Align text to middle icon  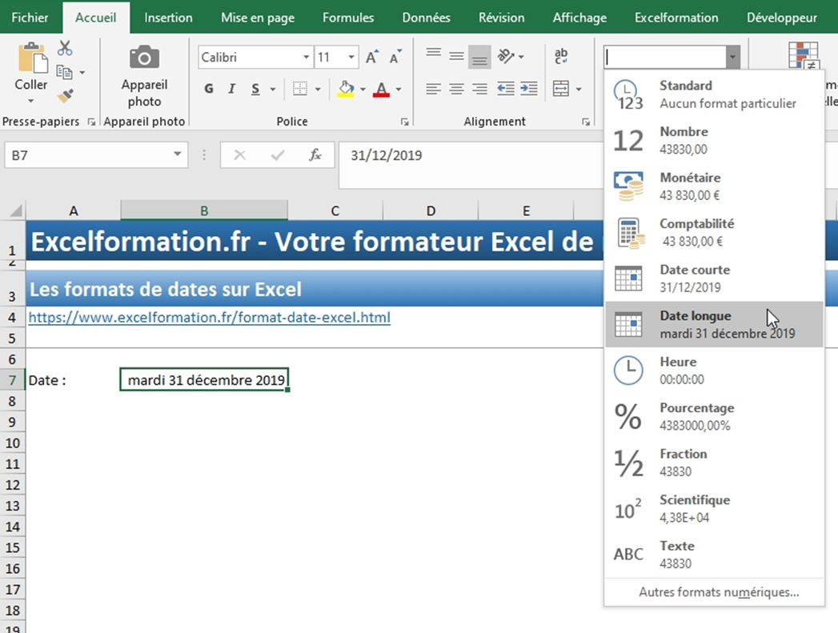coord(456,55)
